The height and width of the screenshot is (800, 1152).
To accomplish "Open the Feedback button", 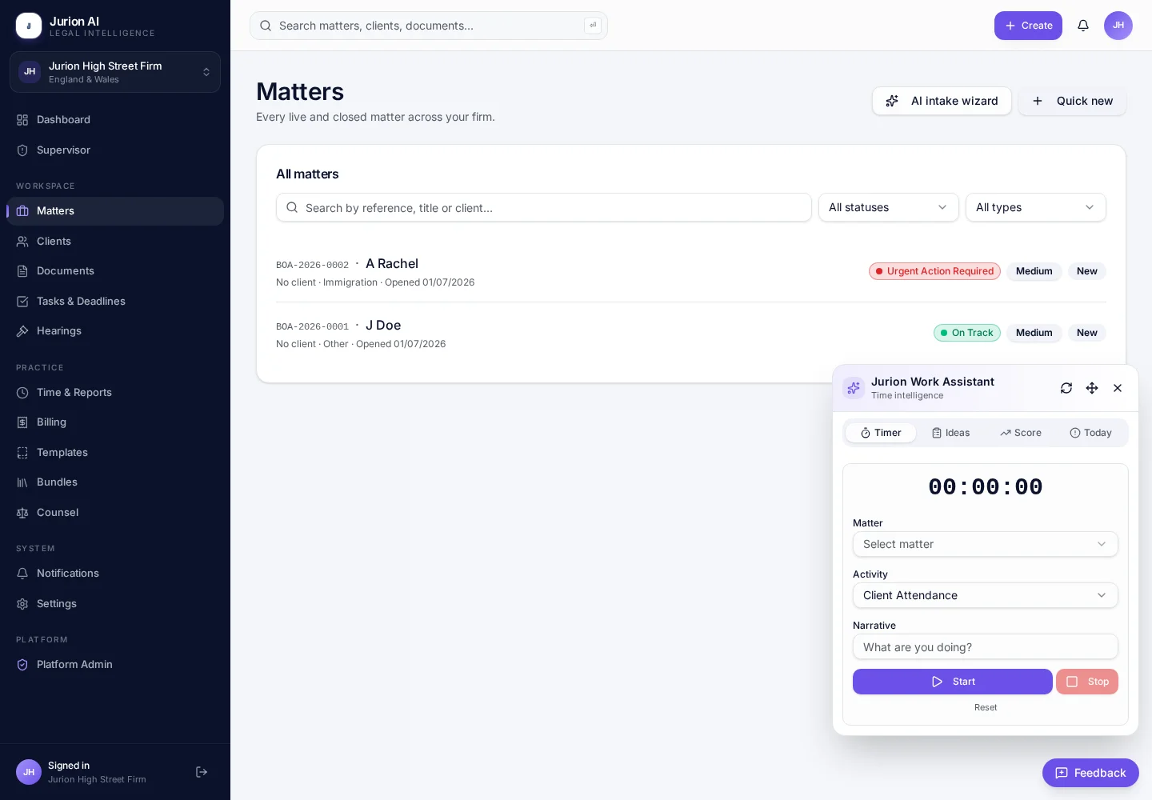I will click(x=1090, y=773).
